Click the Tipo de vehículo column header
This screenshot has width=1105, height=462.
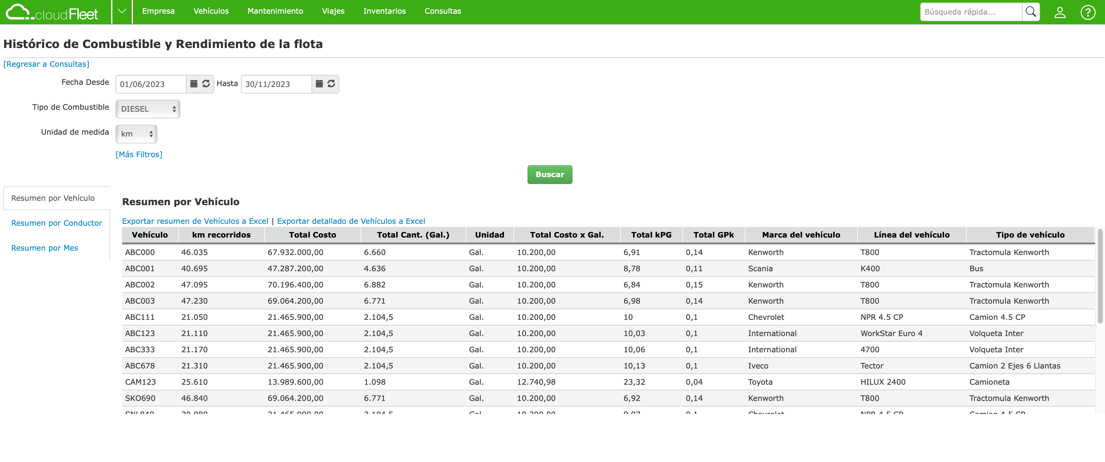1030,235
